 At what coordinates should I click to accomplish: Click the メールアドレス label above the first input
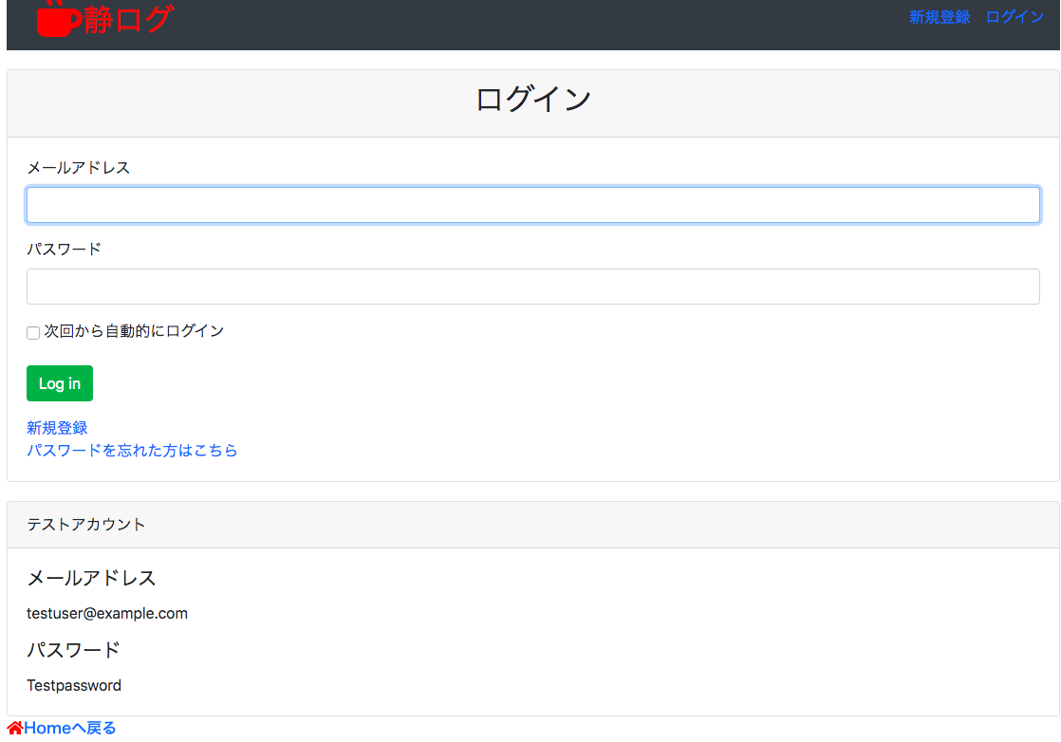78,168
